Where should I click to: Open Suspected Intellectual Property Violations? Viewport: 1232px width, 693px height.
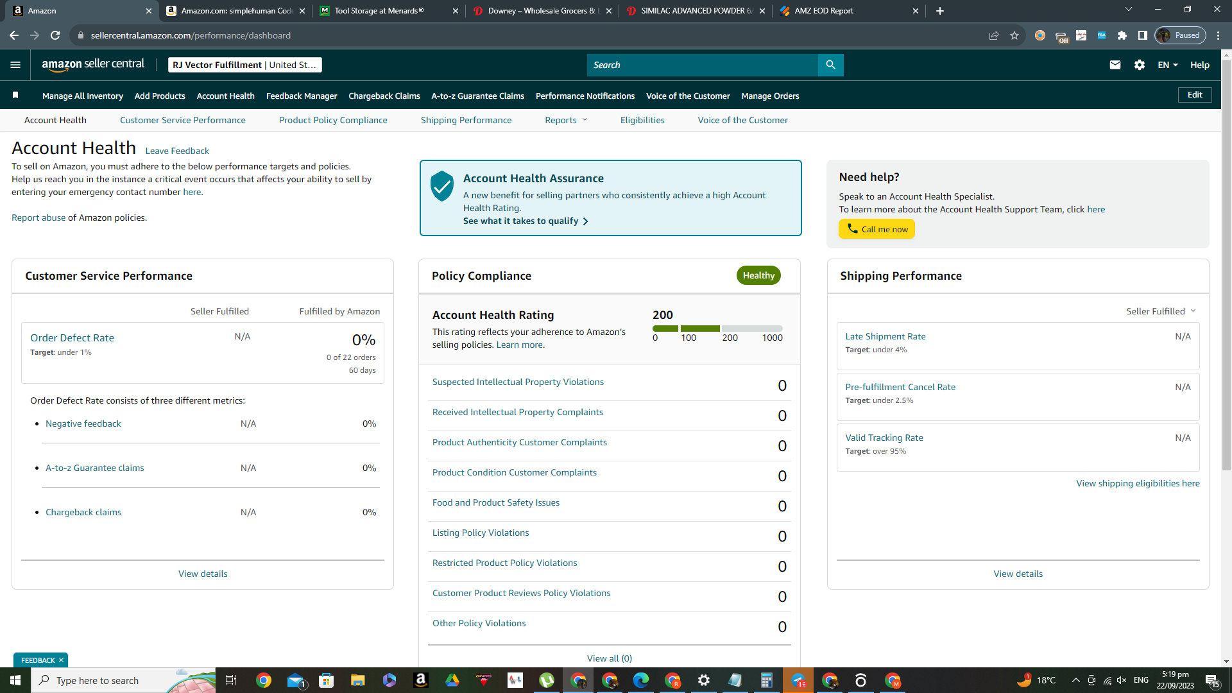518,382
